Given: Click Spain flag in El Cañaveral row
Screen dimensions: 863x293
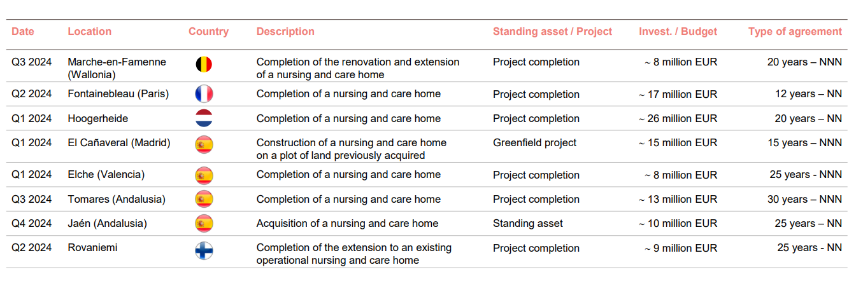Looking at the screenshot, I should point(204,145).
